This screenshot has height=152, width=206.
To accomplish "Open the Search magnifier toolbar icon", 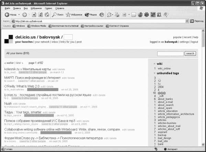I will [54, 15].
